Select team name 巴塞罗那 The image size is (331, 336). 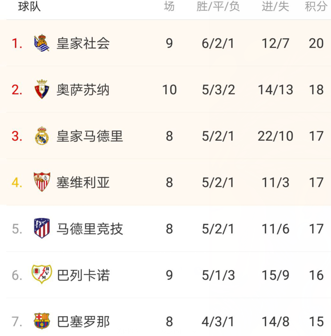pos(83,322)
